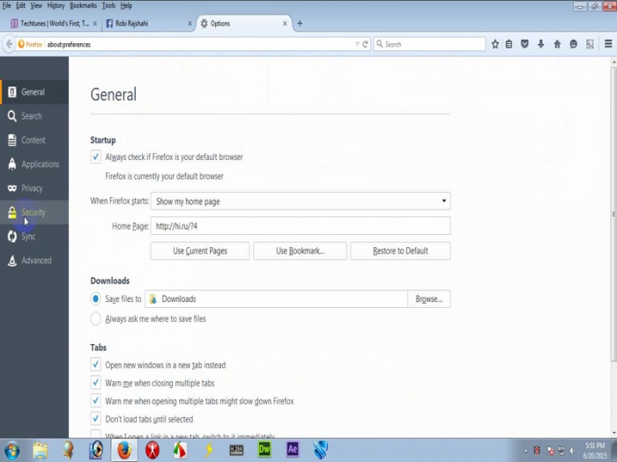Close the Techtunes tab
The height and width of the screenshot is (462, 617).
pyautogui.click(x=95, y=24)
